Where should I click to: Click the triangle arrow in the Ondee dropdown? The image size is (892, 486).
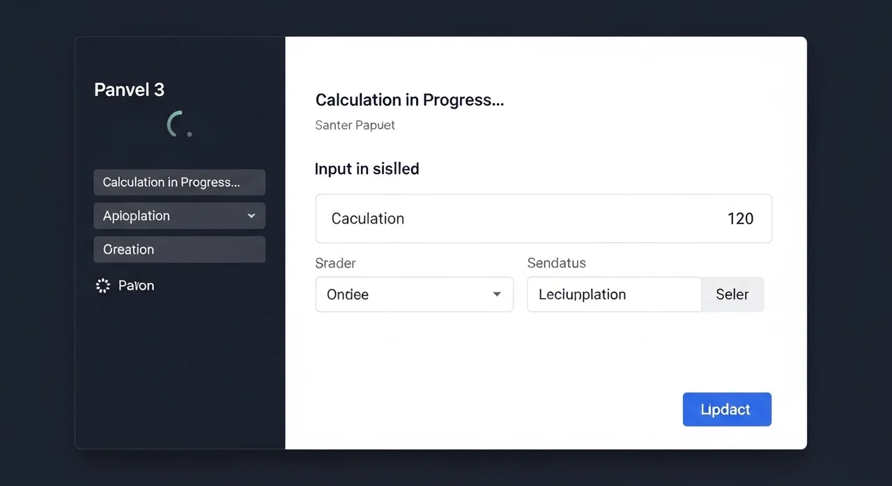497,295
